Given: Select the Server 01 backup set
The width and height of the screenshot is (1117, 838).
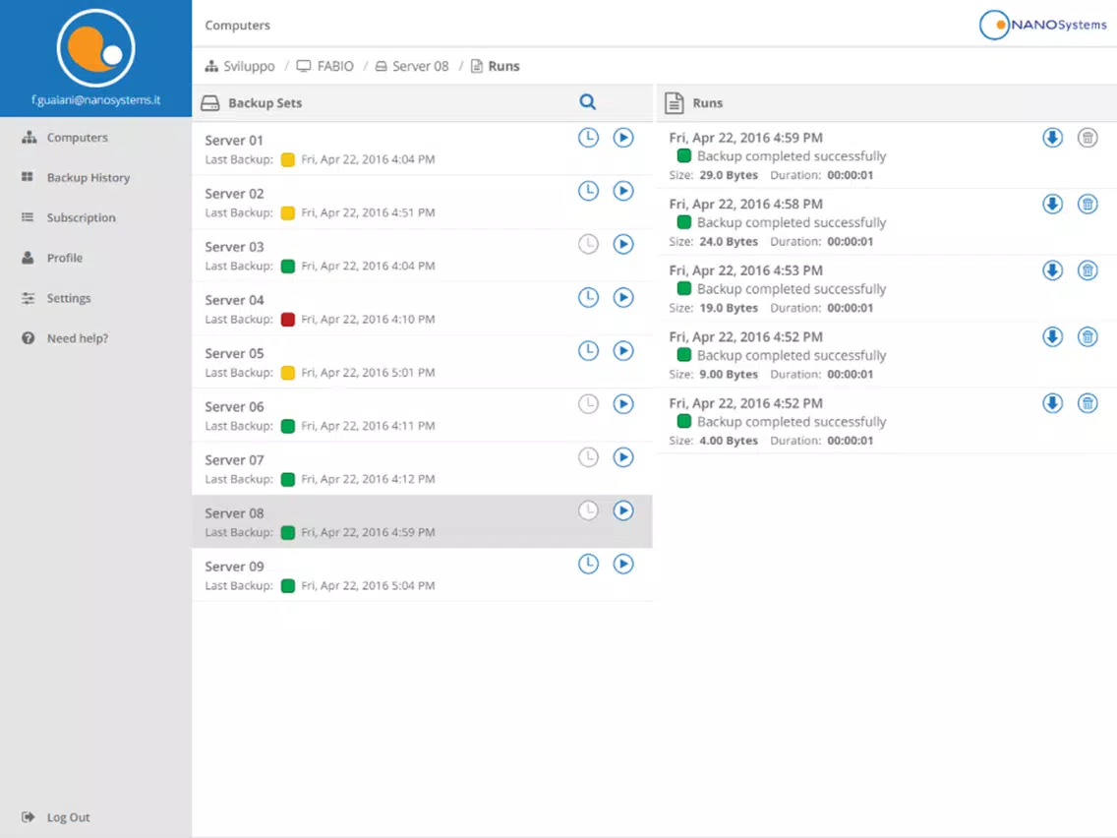Looking at the screenshot, I should tap(422, 149).
